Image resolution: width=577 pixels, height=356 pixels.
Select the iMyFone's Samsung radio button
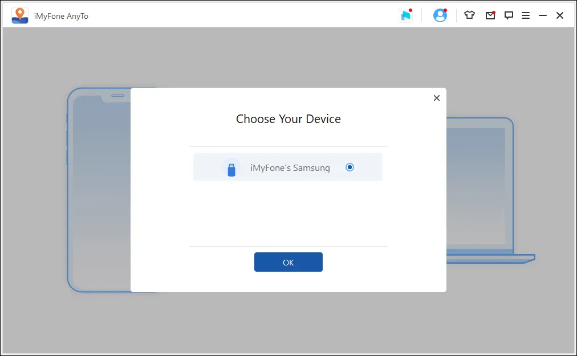click(350, 167)
